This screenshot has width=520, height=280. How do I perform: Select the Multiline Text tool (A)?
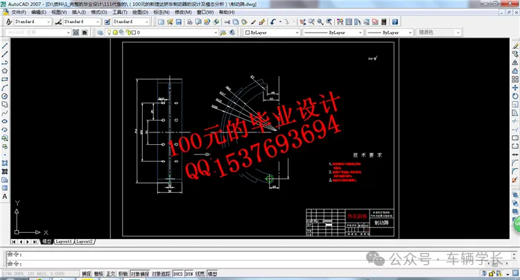5,197
